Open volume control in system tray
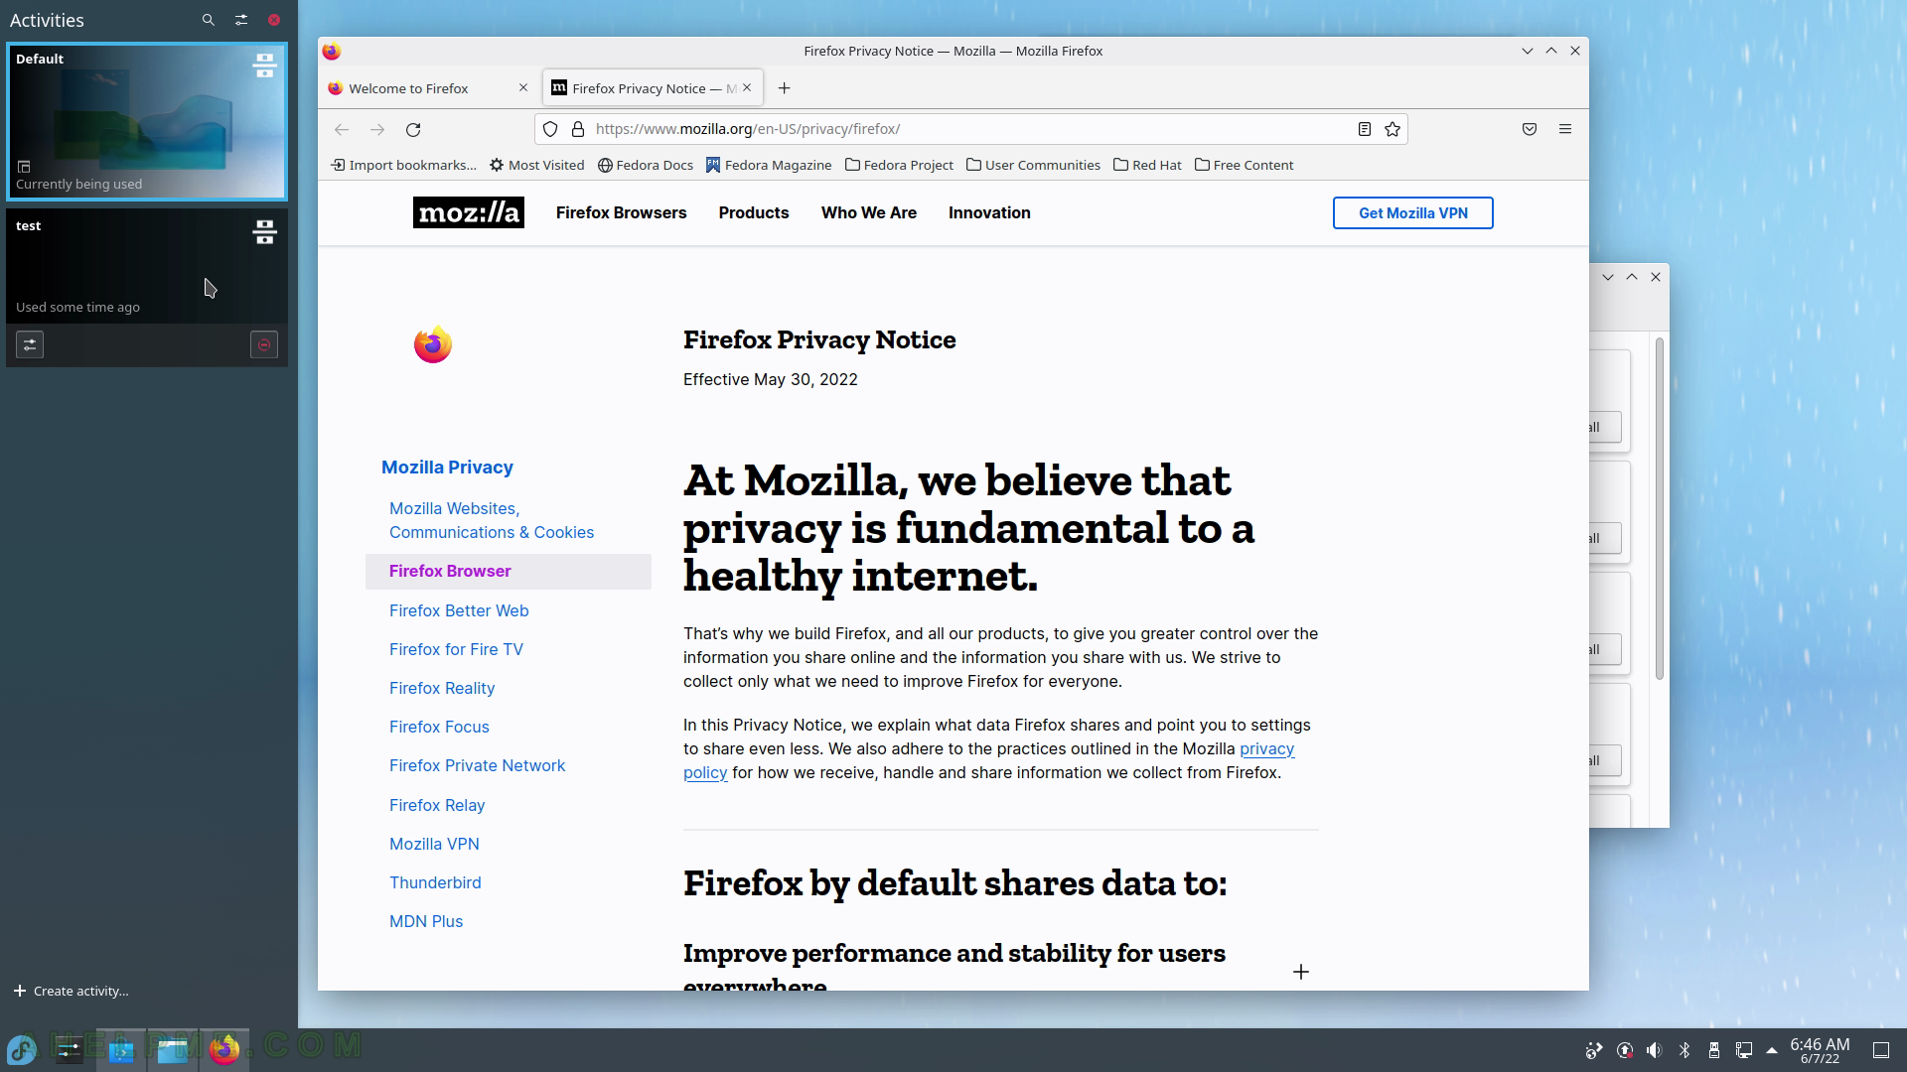The image size is (1907, 1072). coord(1654,1050)
